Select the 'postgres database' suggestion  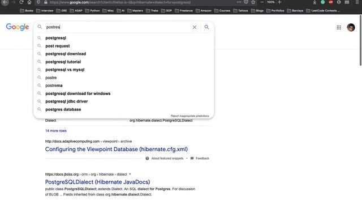point(124,109)
